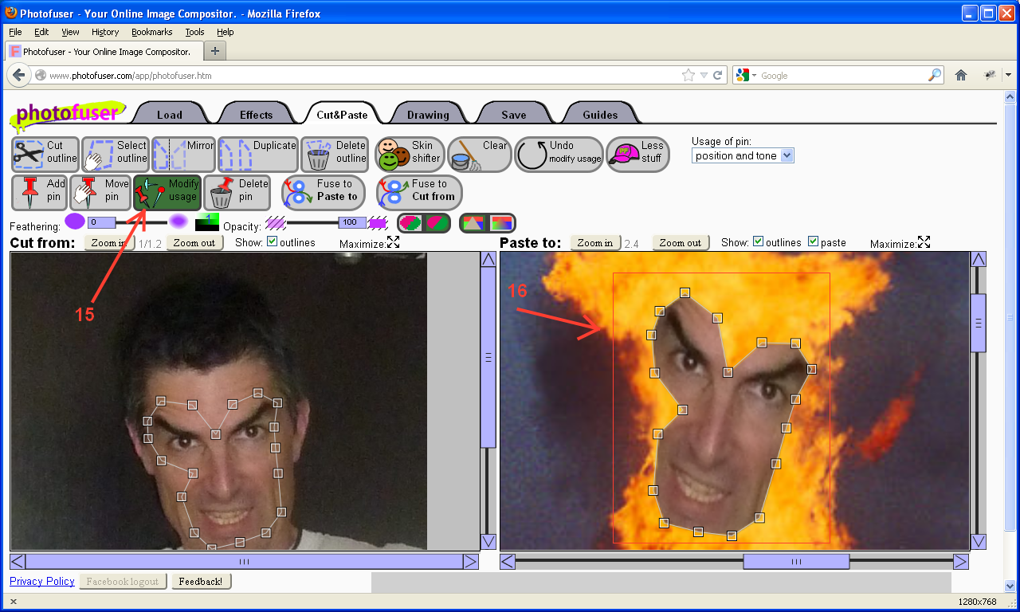This screenshot has height=612, width=1020.
Task: Open the URL bar history dropdown arrow
Action: (703, 76)
